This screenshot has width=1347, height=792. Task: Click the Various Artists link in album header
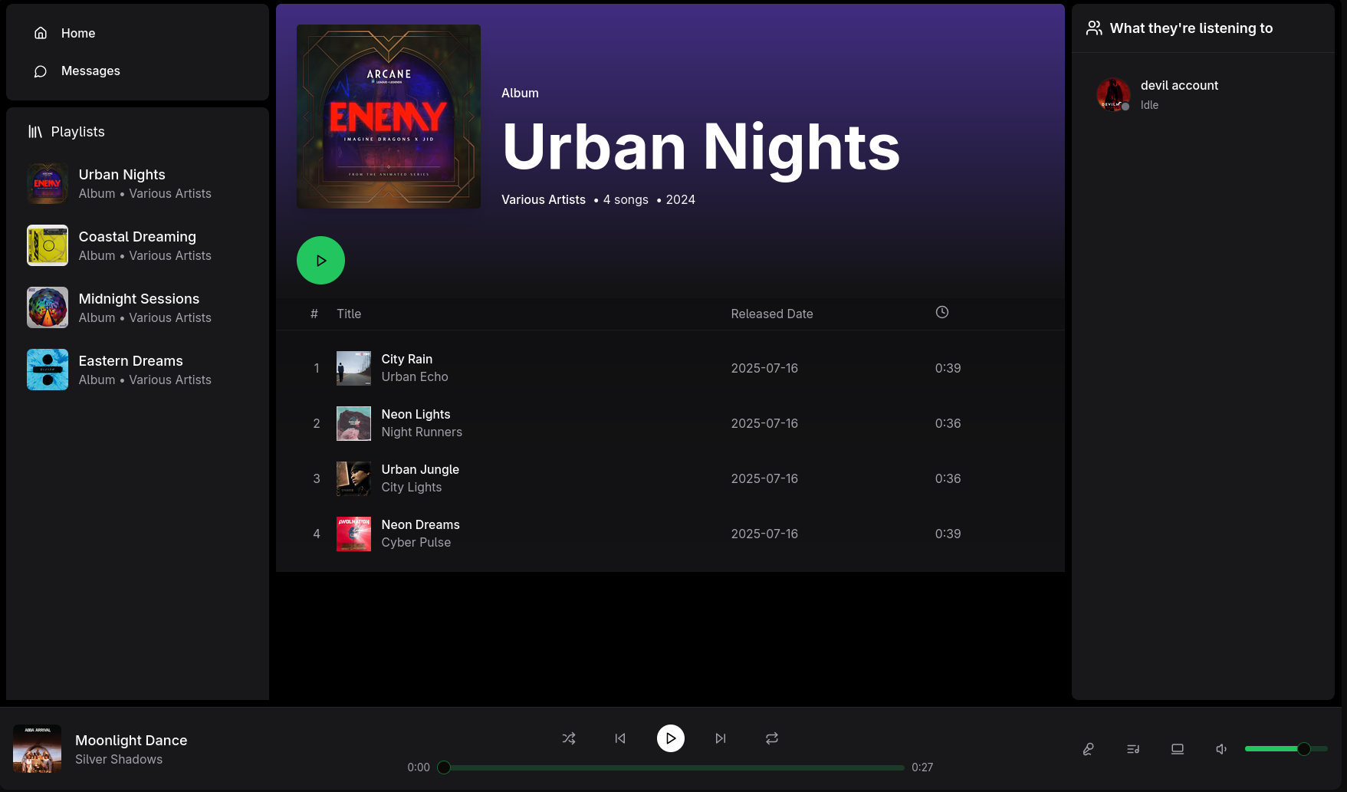coord(544,199)
